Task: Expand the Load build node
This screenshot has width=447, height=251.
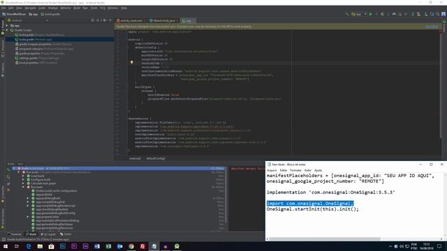Action: click(23, 176)
